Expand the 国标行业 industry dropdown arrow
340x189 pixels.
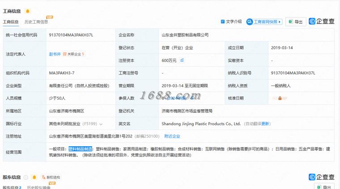coord(101,124)
